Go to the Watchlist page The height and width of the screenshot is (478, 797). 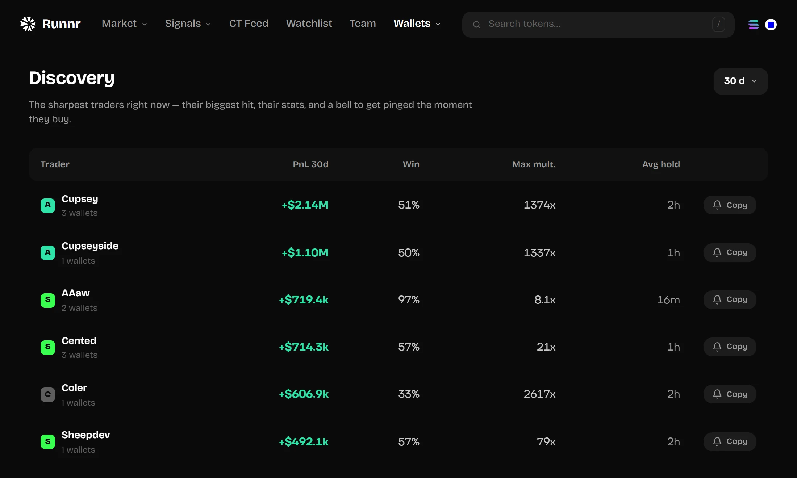click(x=309, y=24)
